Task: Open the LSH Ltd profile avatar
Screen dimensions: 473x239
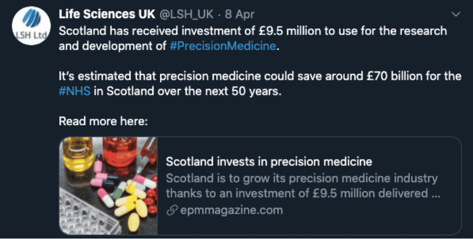Action: tap(31, 26)
